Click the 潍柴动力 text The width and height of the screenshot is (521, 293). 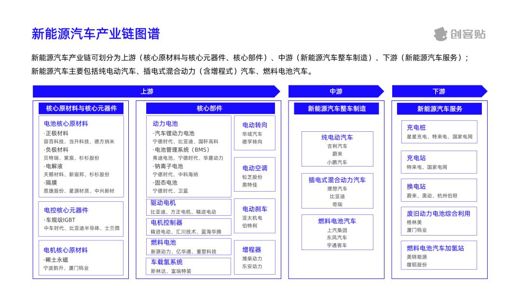pos(252,259)
